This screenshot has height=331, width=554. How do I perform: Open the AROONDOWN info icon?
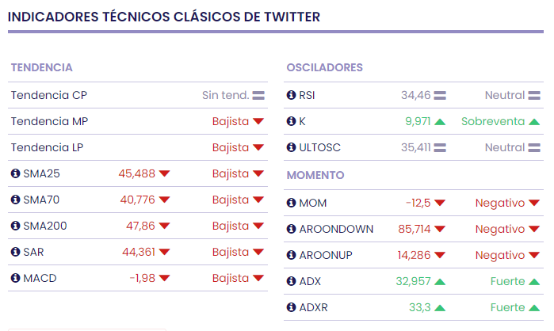coord(291,229)
